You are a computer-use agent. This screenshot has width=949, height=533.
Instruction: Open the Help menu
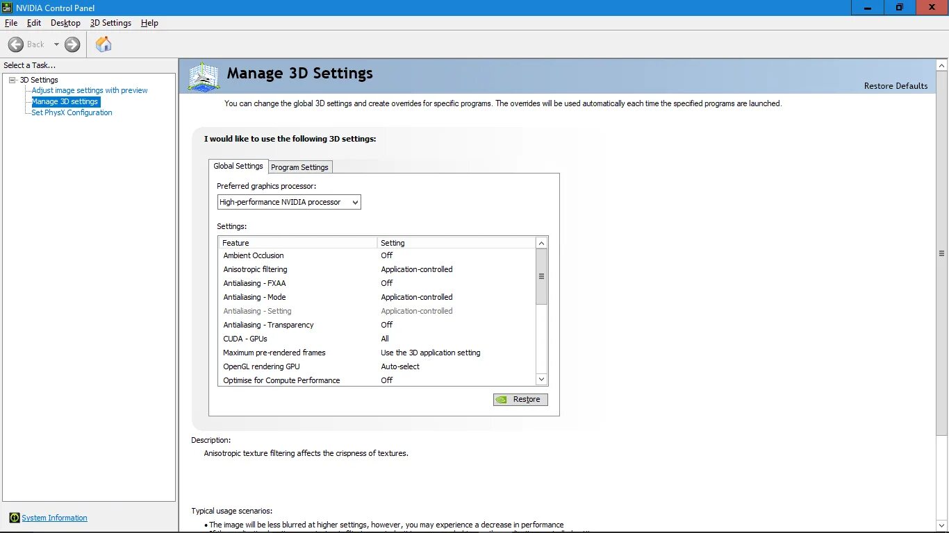click(149, 23)
